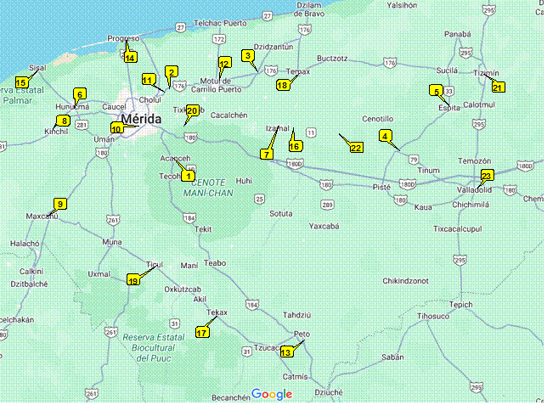The image size is (547, 405).
Task: Select marker 15 beside Sisal
Action: [x=22, y=82]
